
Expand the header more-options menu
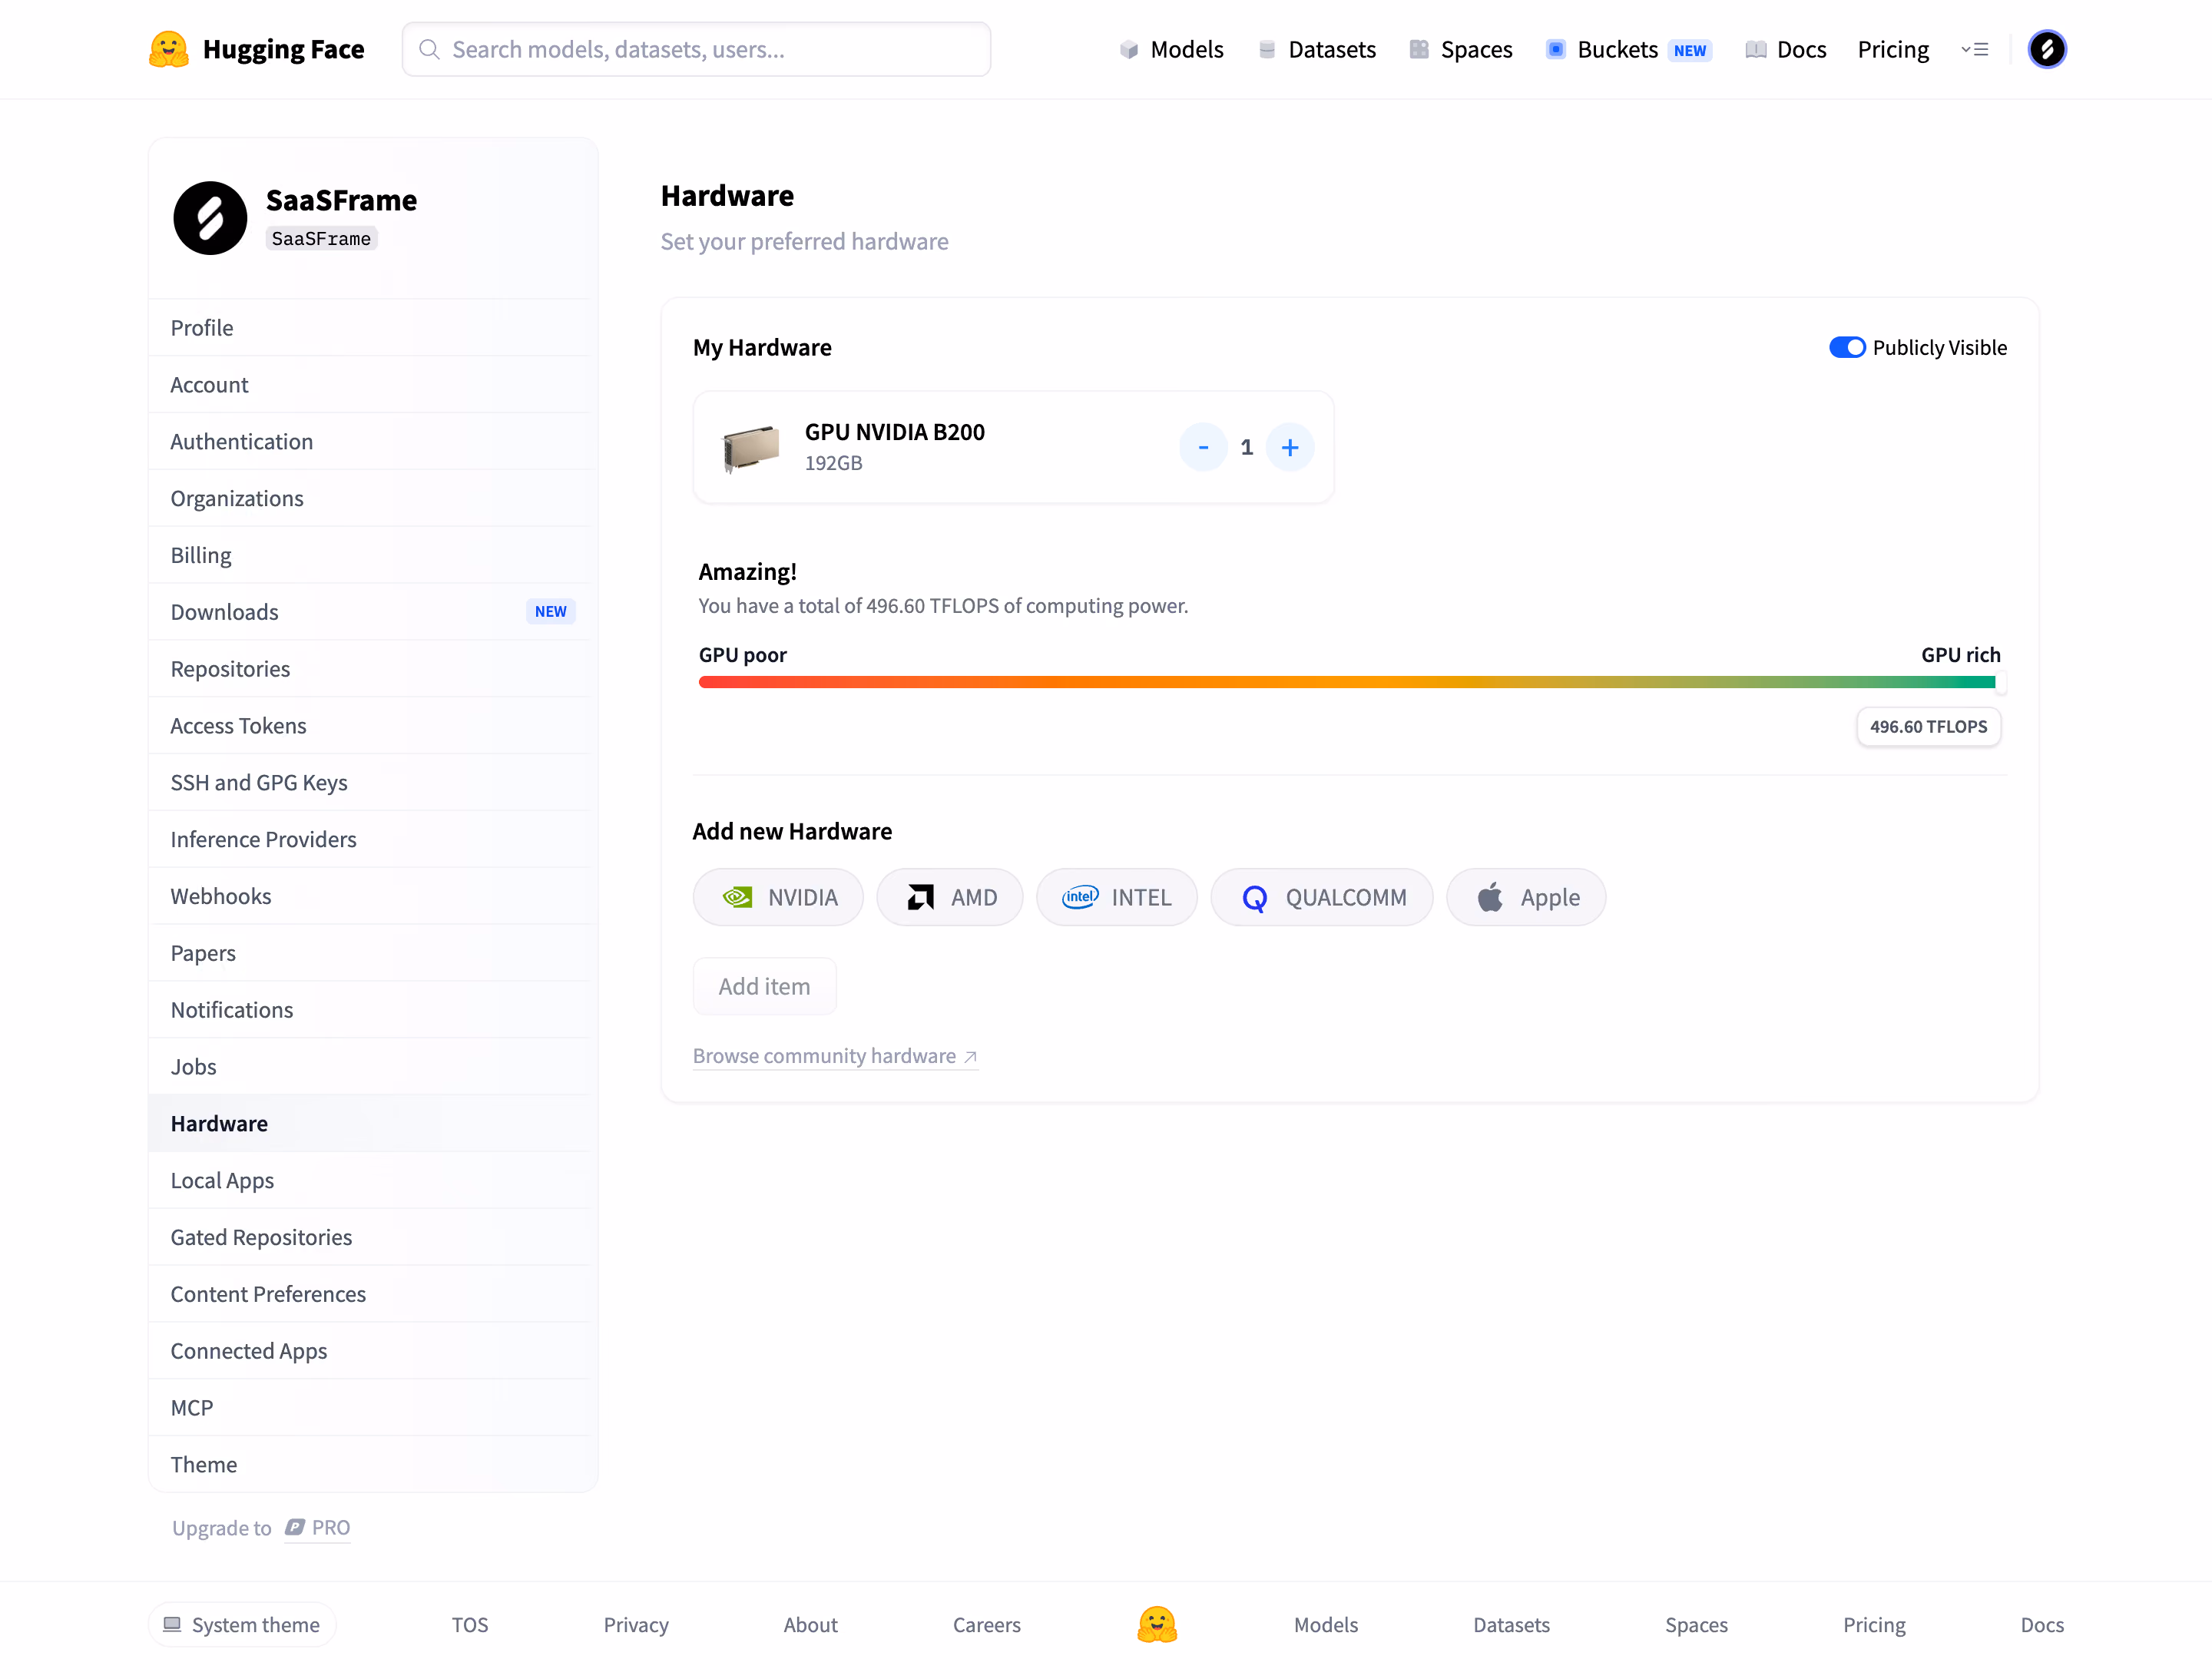pyautogui.click(x=1974, y=49)
